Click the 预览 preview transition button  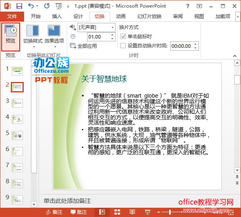[10, 37]
